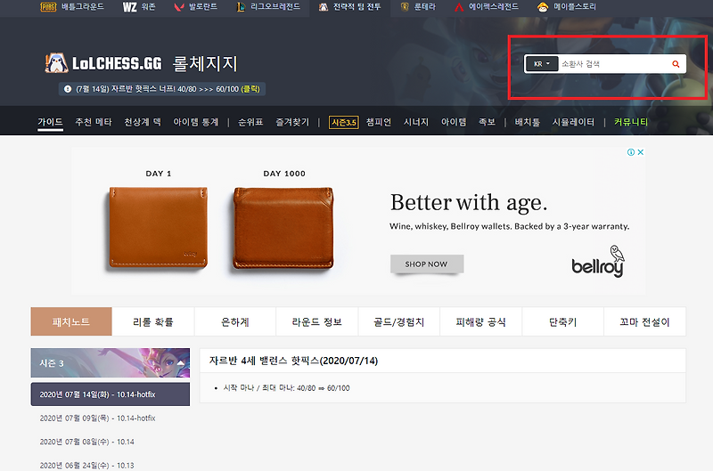Select the 패치노트 tab
Screen dimensions: 713x471
pos(71,321)
